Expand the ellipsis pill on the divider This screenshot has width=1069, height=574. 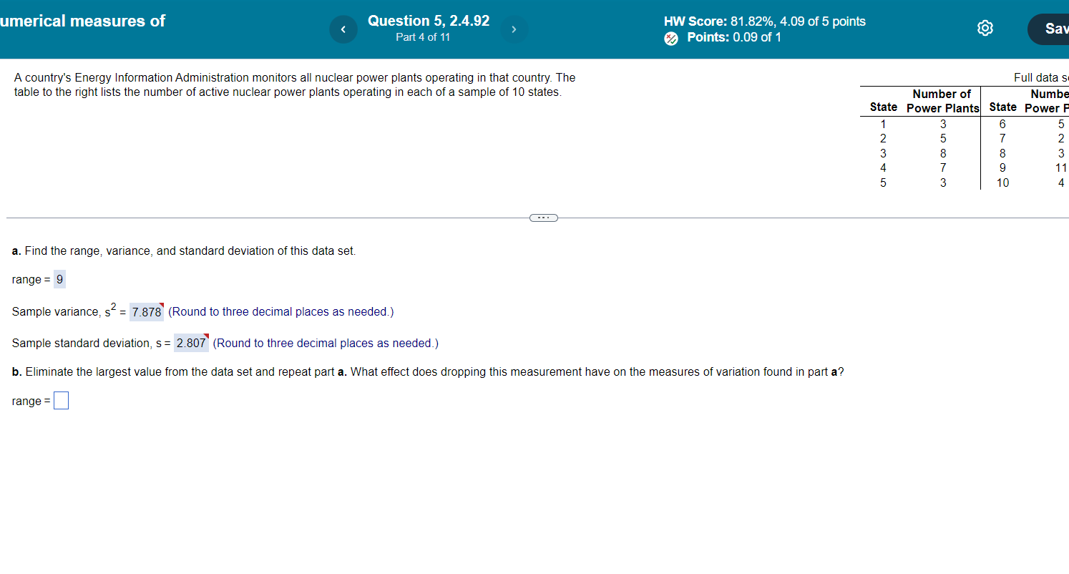point(543,218)
